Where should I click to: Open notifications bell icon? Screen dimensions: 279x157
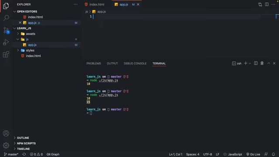tap(273, 154)
